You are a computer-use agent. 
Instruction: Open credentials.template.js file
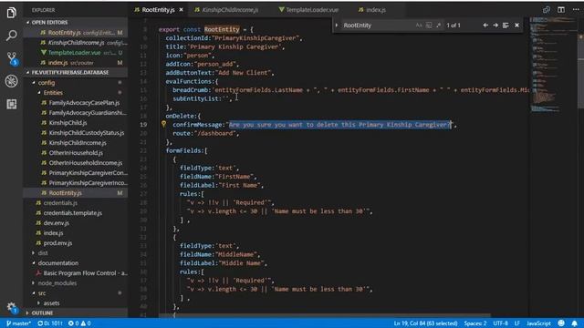[73, 213]
